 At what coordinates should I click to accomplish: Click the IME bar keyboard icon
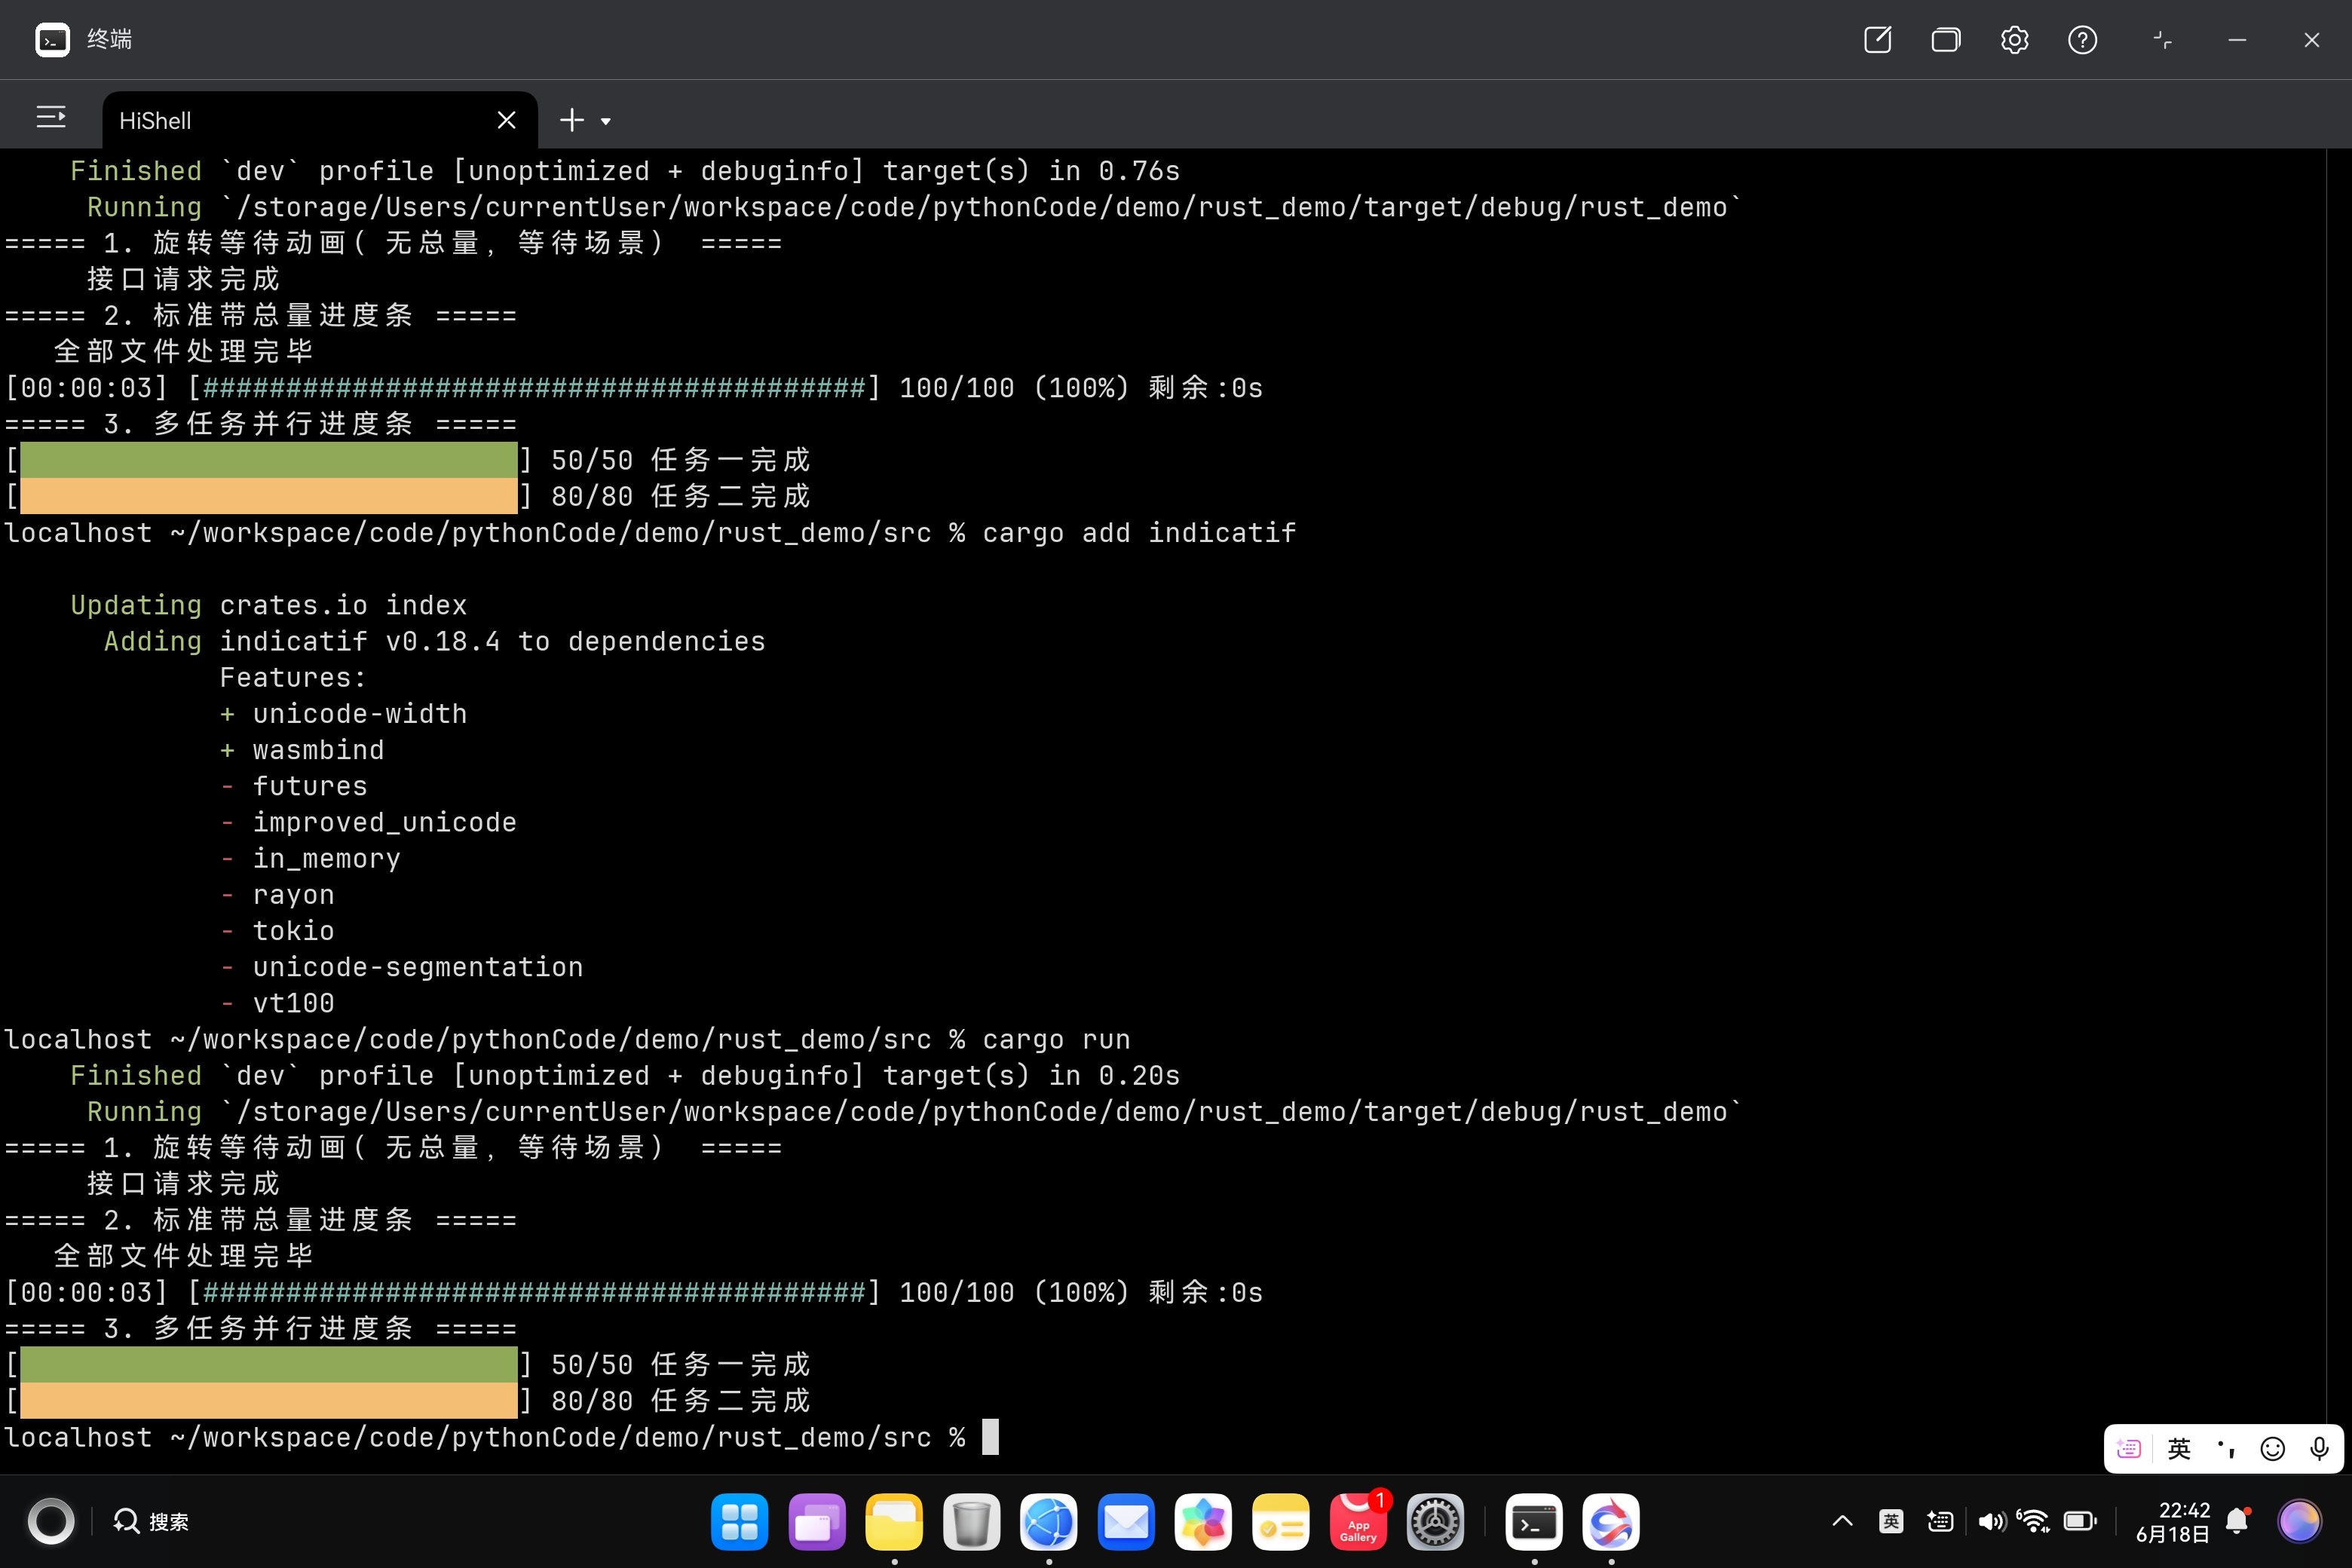click(x=2129, y=1449)
